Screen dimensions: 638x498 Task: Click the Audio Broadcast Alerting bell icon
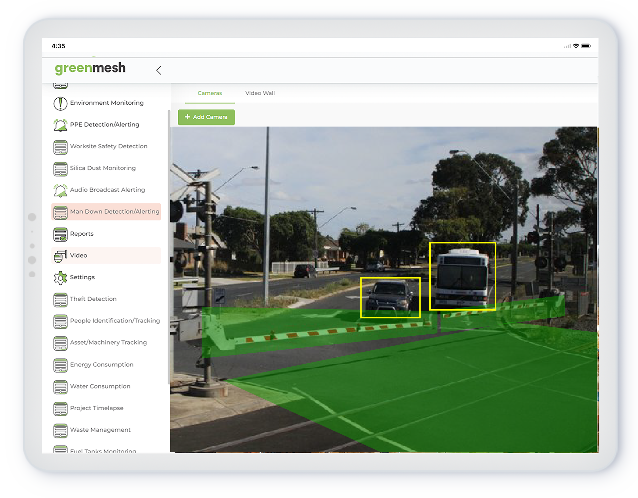[60, 190]
